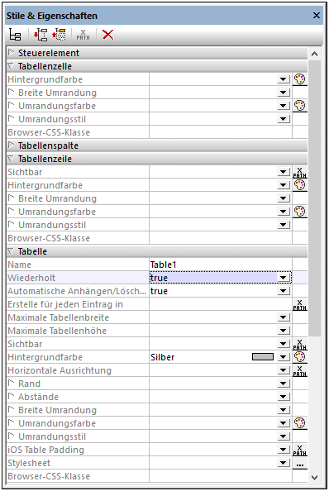This screenshot has width=329, height=491.
Task: Open XPath editor for Erstelle für jeden Eintrag in
Action: point(300,304)
